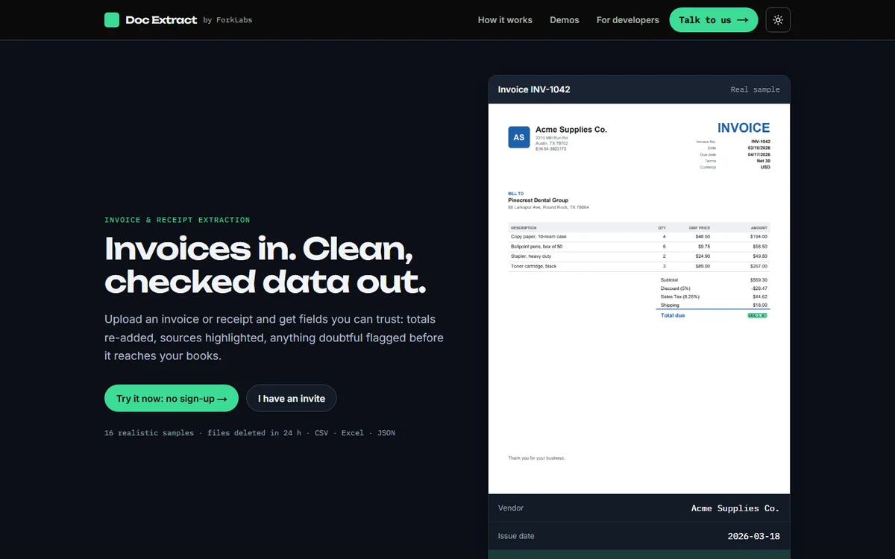Click the Talk to us button

(714, 20)
